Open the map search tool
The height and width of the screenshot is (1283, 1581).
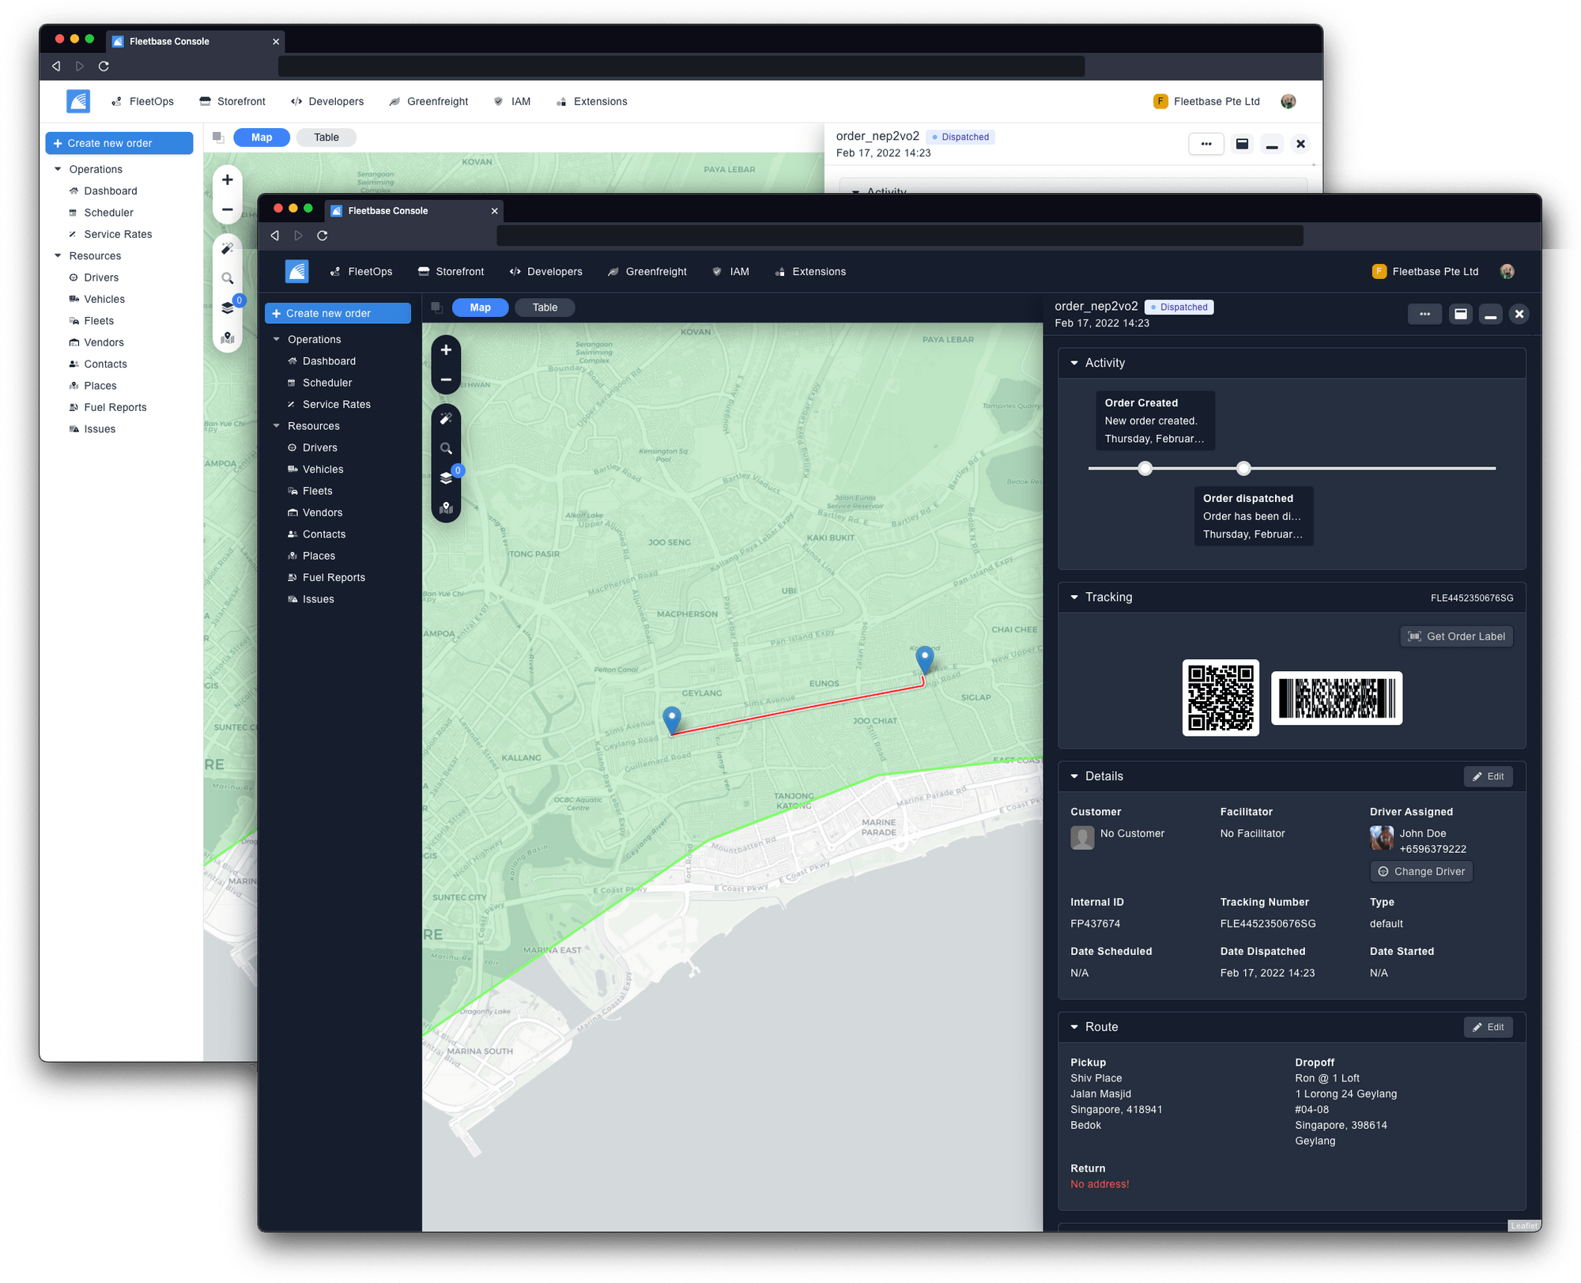click(446, 447)
